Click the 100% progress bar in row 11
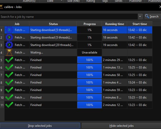The image size is (161, 129). coord(89,105)
